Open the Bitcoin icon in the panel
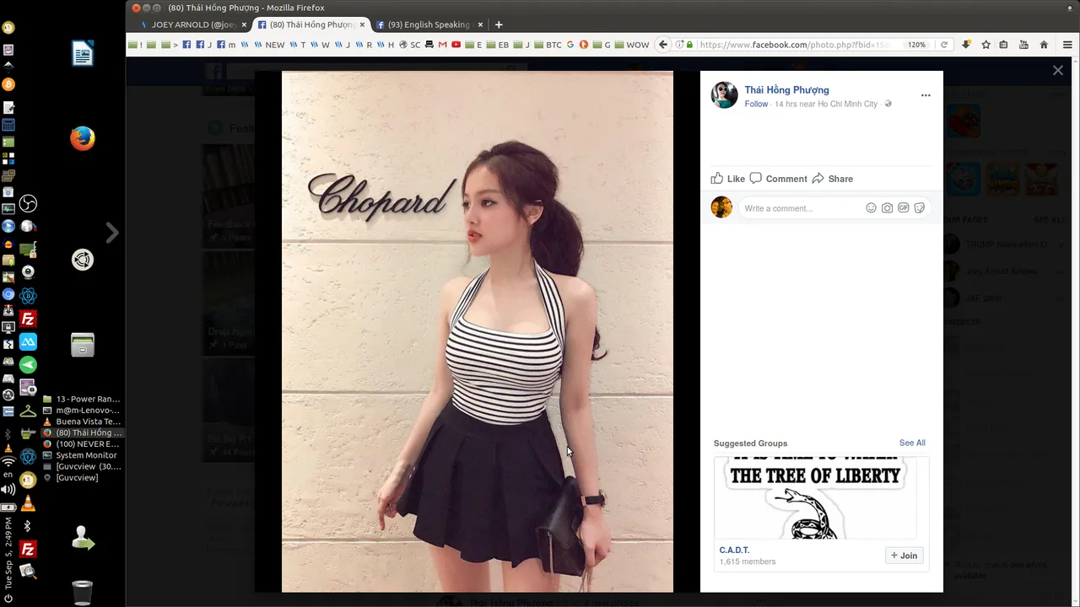The height and width of the screenshot is (607, 1080). click(x=8, y=84)
